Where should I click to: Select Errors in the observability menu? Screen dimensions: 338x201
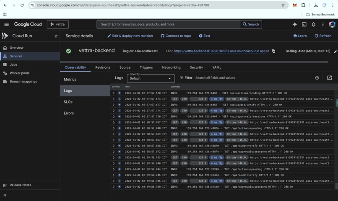(85, 113)
